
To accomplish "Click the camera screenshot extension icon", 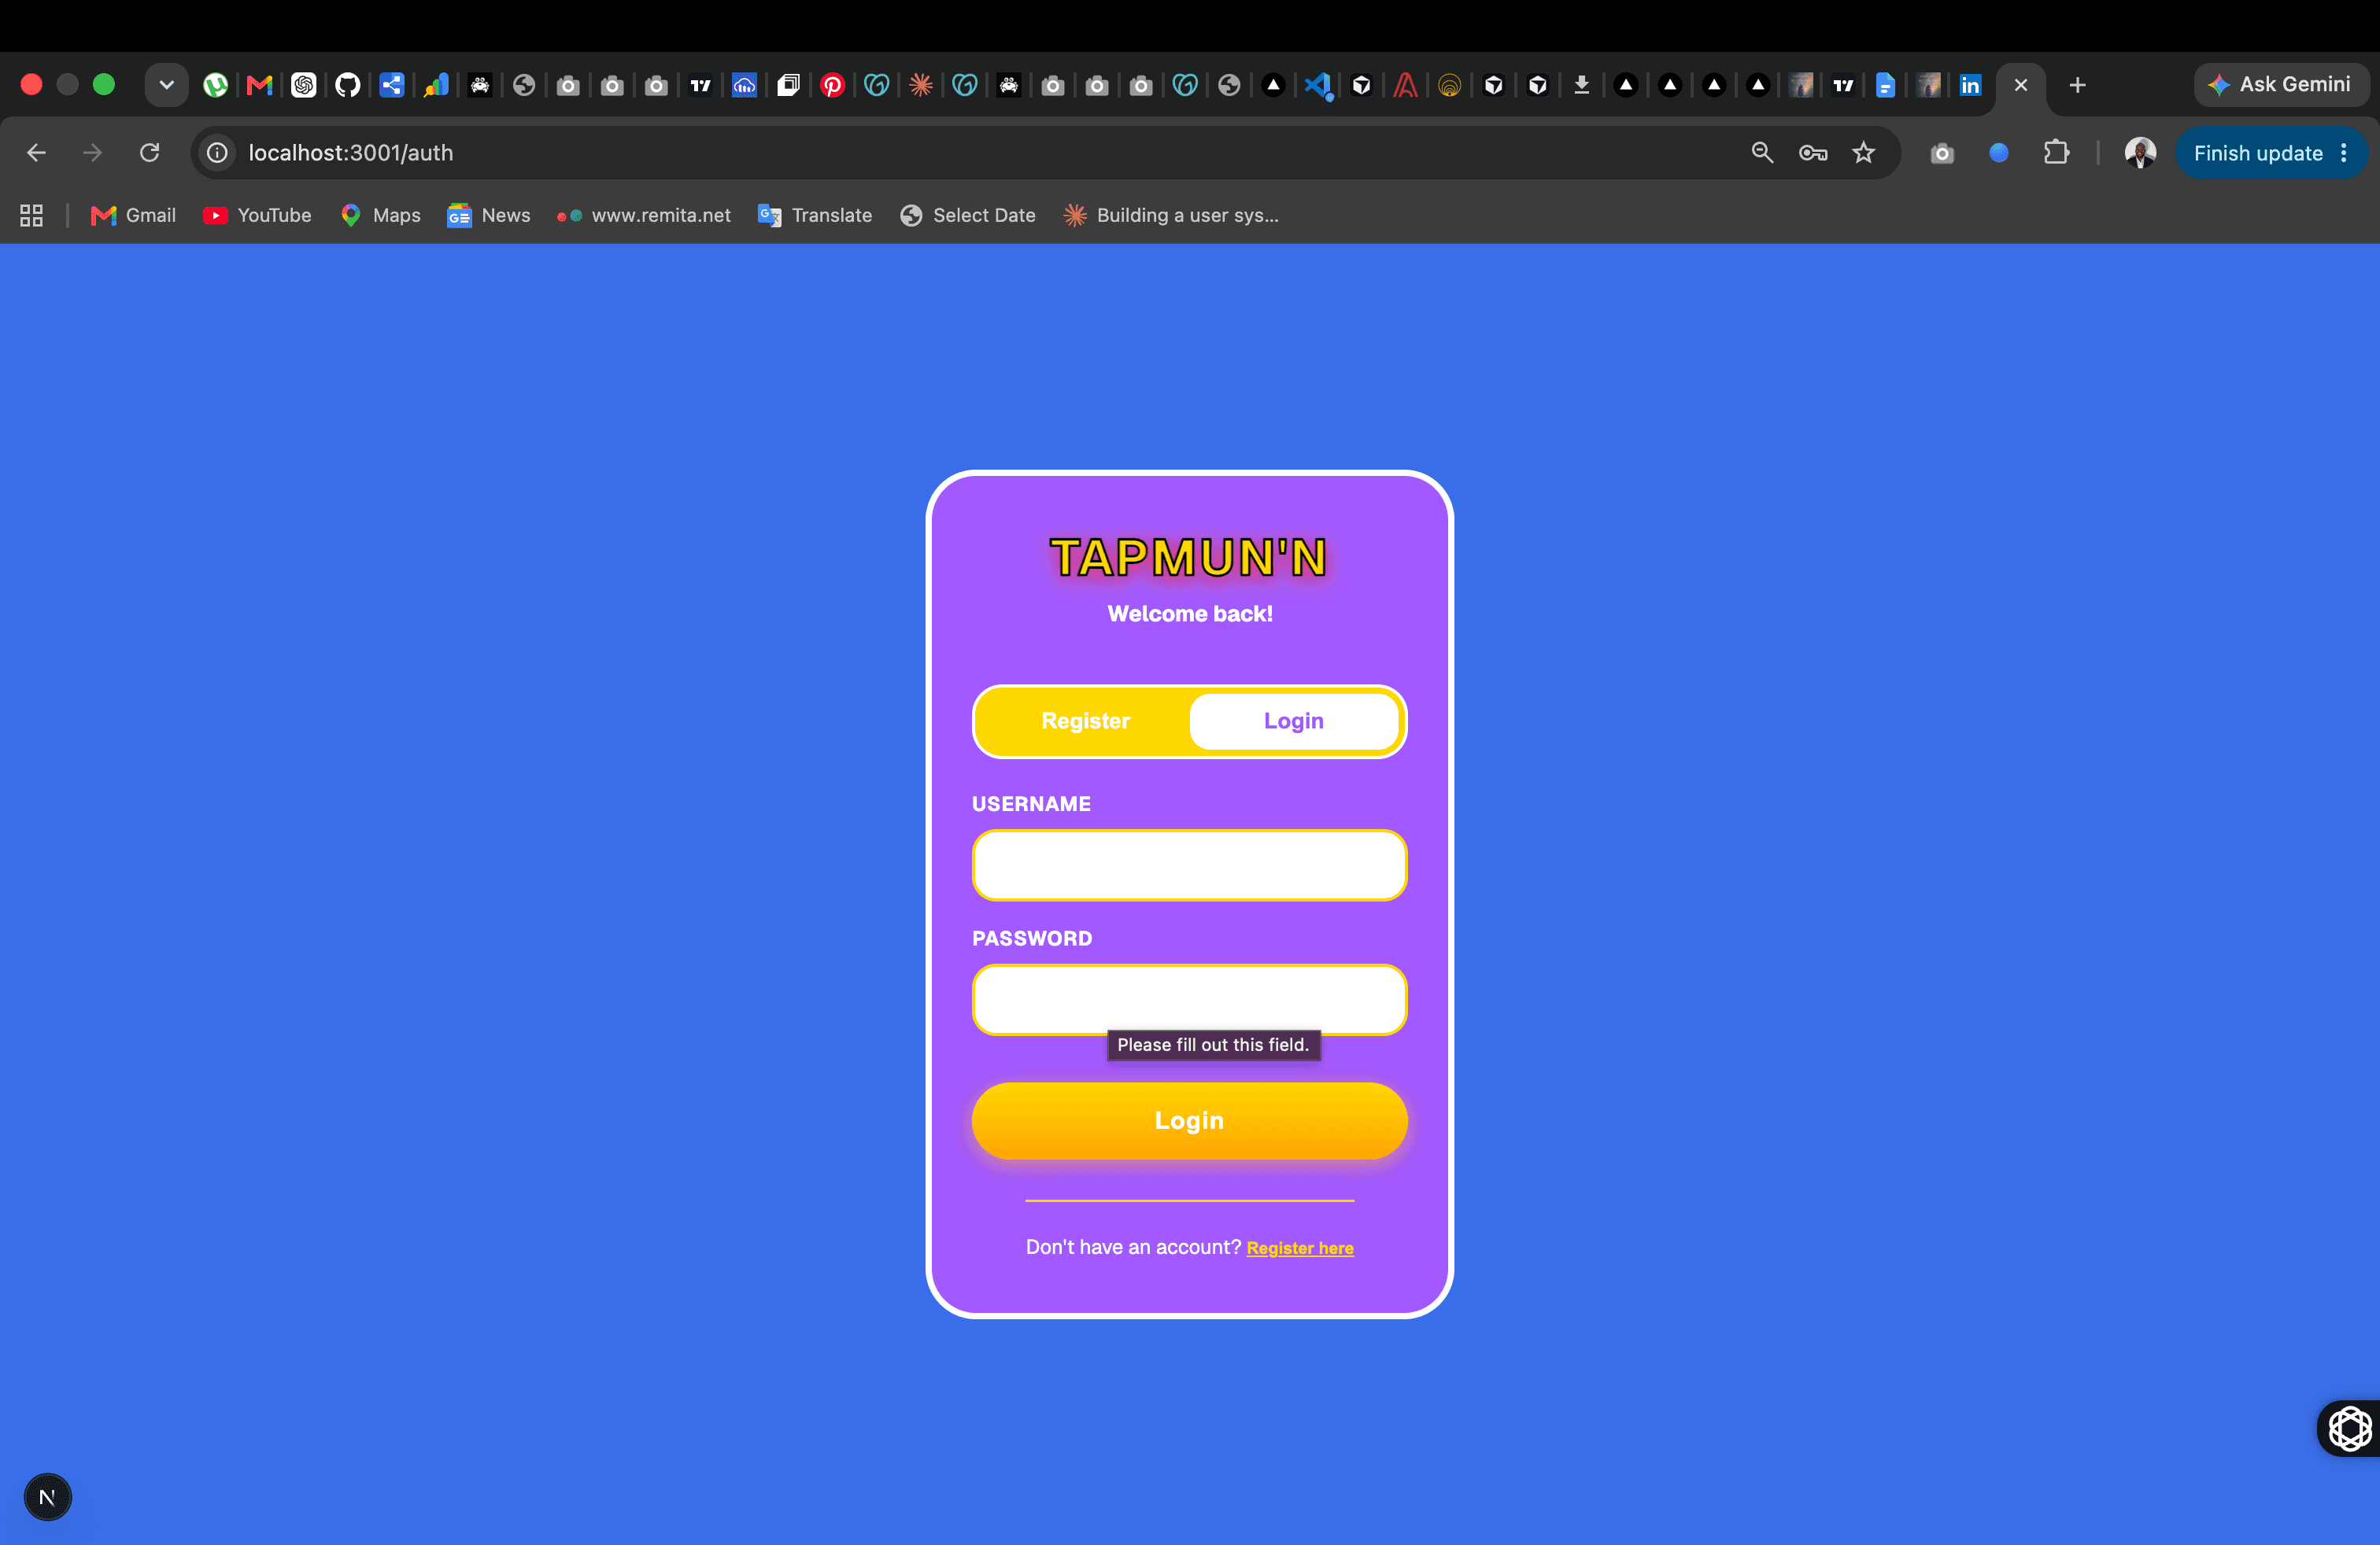I will (1942, 153).
